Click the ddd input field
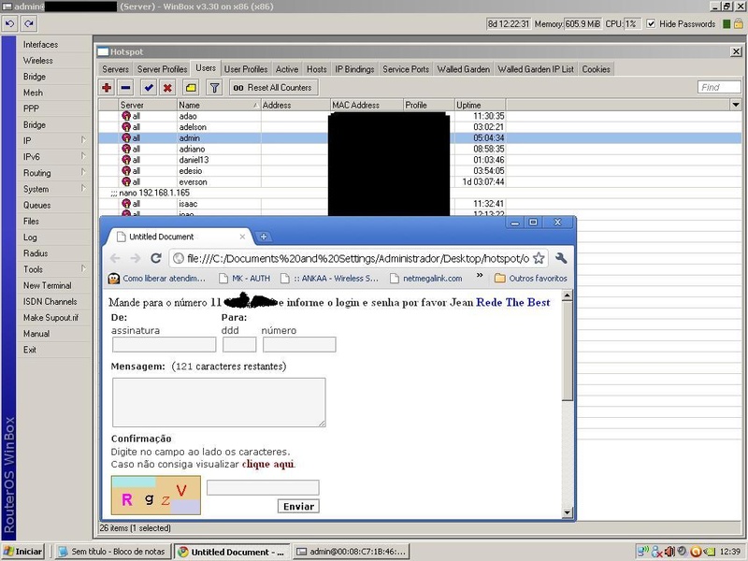Screen dimensions: 748x561 239,344
